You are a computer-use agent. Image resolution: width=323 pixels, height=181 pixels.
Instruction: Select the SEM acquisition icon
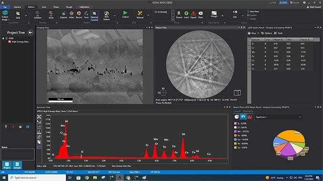point(18,14)
